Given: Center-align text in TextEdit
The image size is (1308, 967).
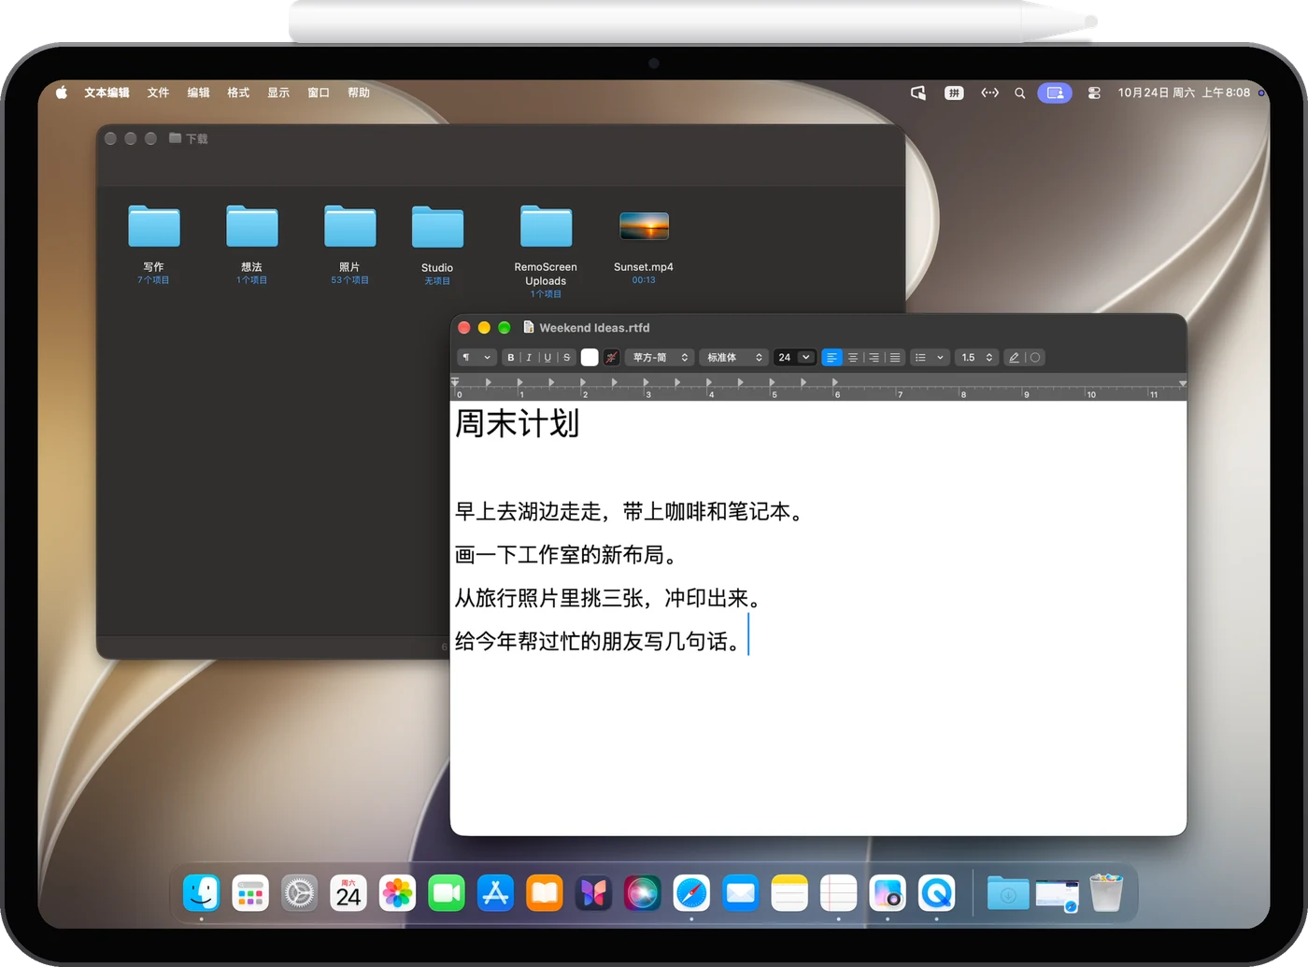Looking at the screenshot, I should [853, 358].
